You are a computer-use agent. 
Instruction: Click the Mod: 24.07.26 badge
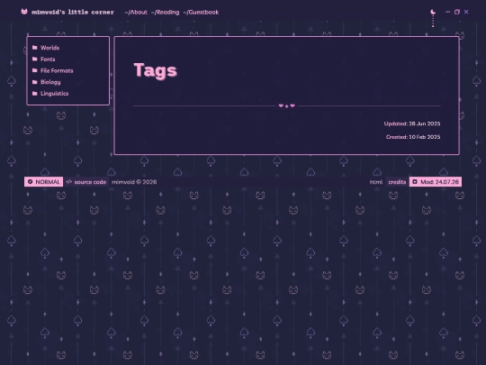point(436,182)
